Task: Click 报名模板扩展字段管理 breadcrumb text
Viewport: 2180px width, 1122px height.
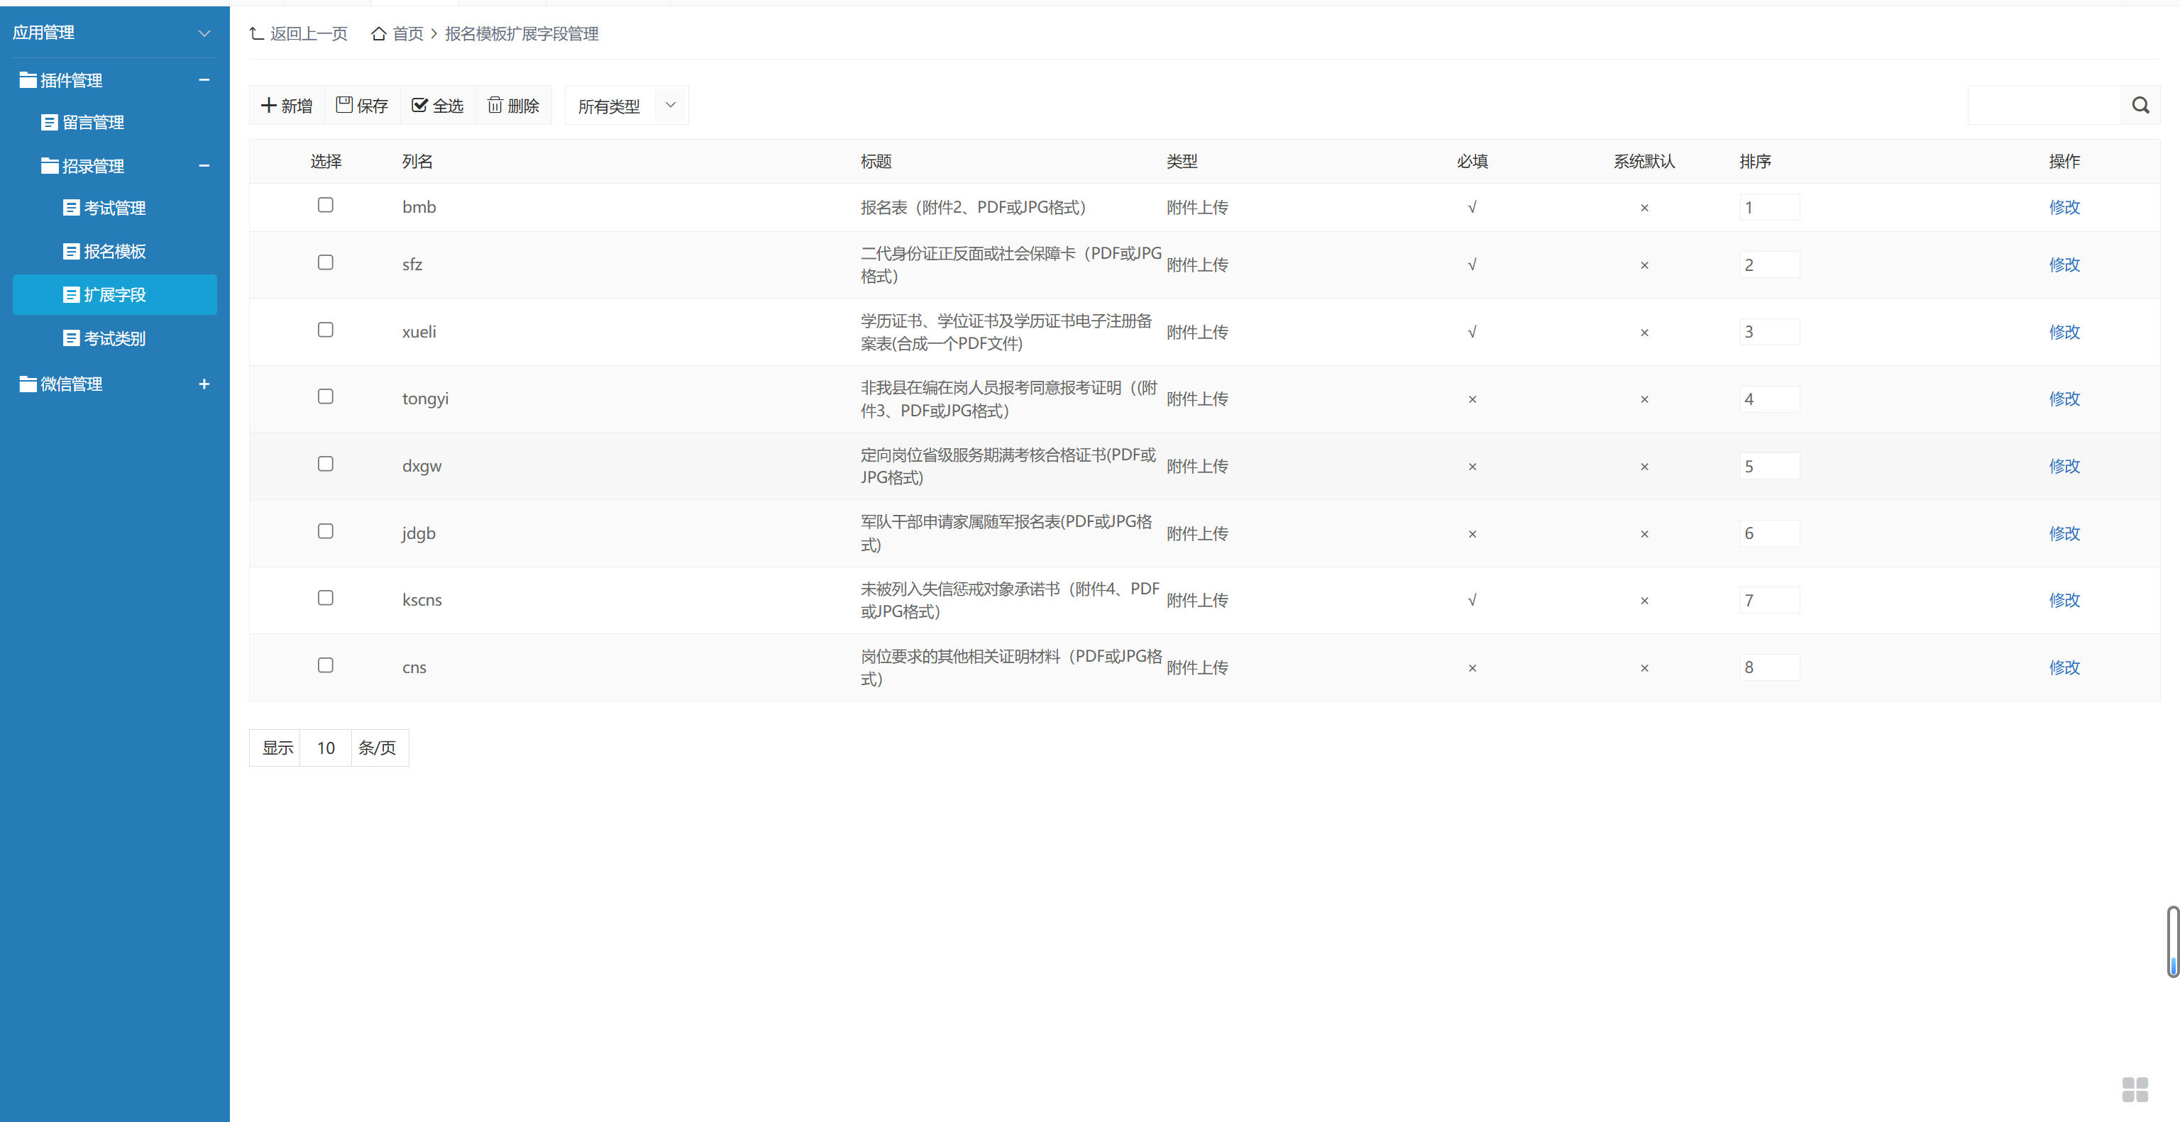Action: [522, 34]
